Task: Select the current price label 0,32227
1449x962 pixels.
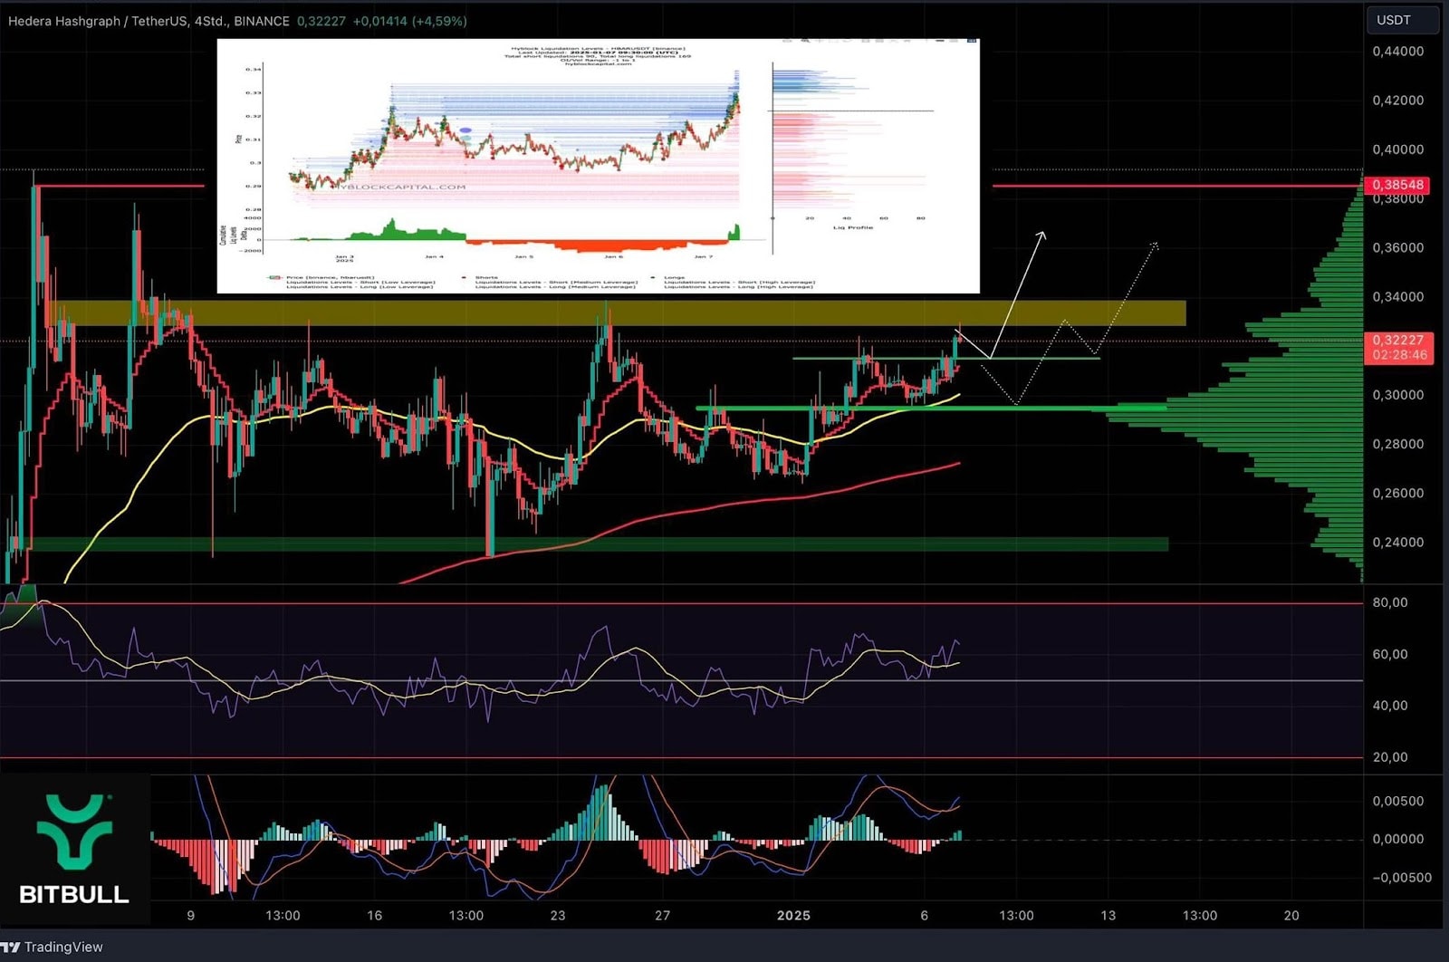Action: click(x=1398, y=340)
